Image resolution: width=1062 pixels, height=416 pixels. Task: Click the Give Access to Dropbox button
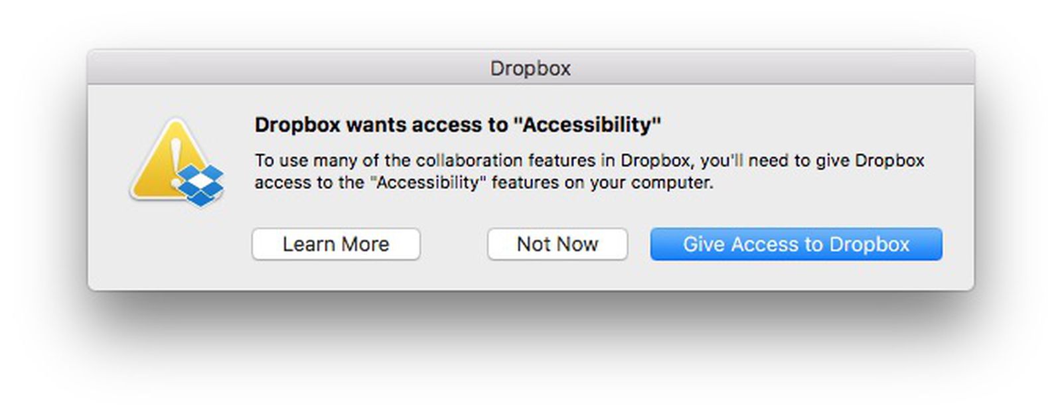click(x=795, y=244)
